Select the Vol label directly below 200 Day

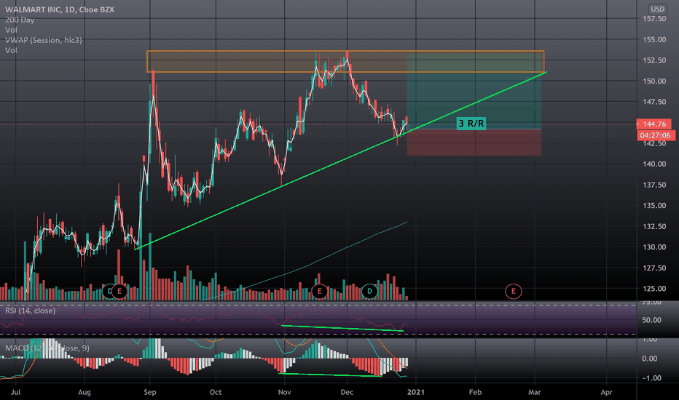[11, 30]
